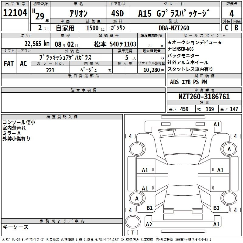Click the FAT shift type cell
The height and width of the screenshot is (243, 243).
click(9, 63)
